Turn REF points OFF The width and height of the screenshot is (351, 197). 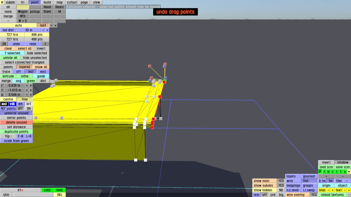click(21, 109)
